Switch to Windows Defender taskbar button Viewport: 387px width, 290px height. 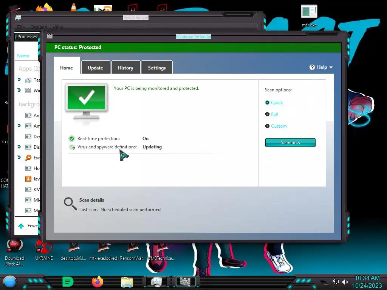[186, 282]
